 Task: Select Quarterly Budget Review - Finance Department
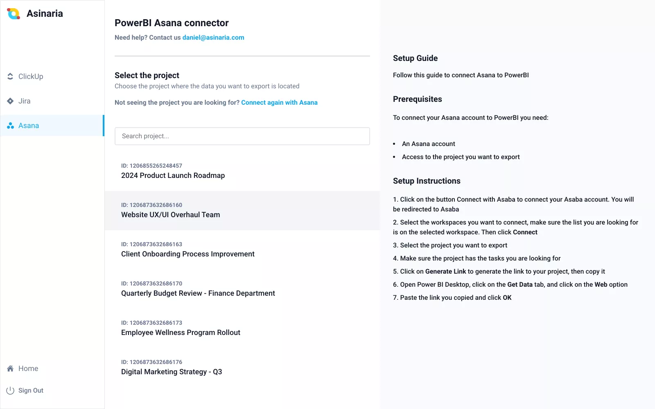[x=242, y=289]
